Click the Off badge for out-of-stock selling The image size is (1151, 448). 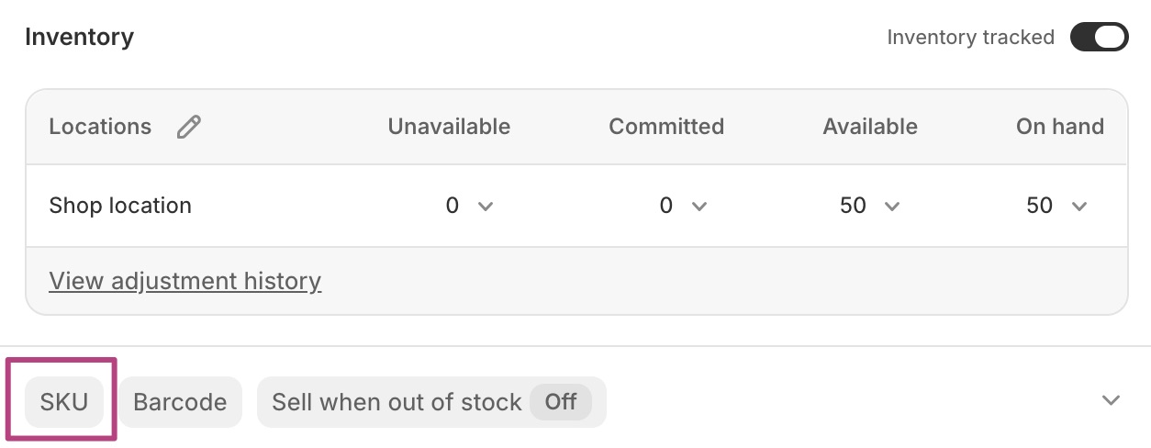point(561,402)
